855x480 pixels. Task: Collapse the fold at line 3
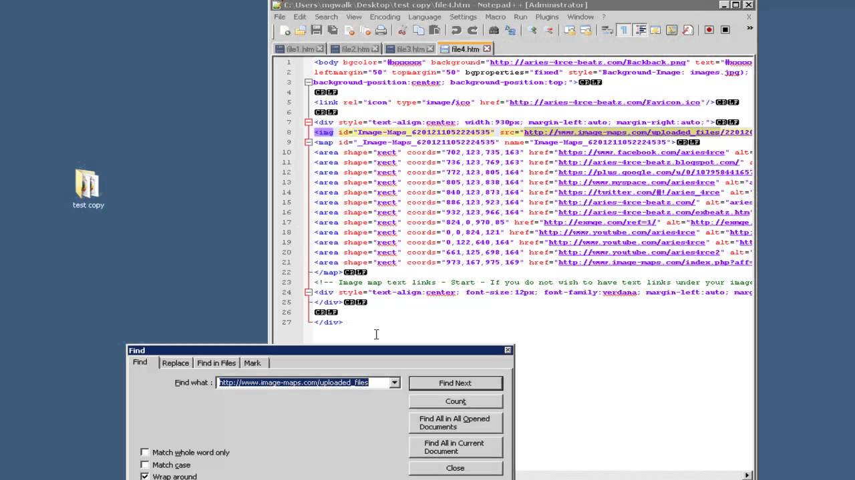(308, 83)
